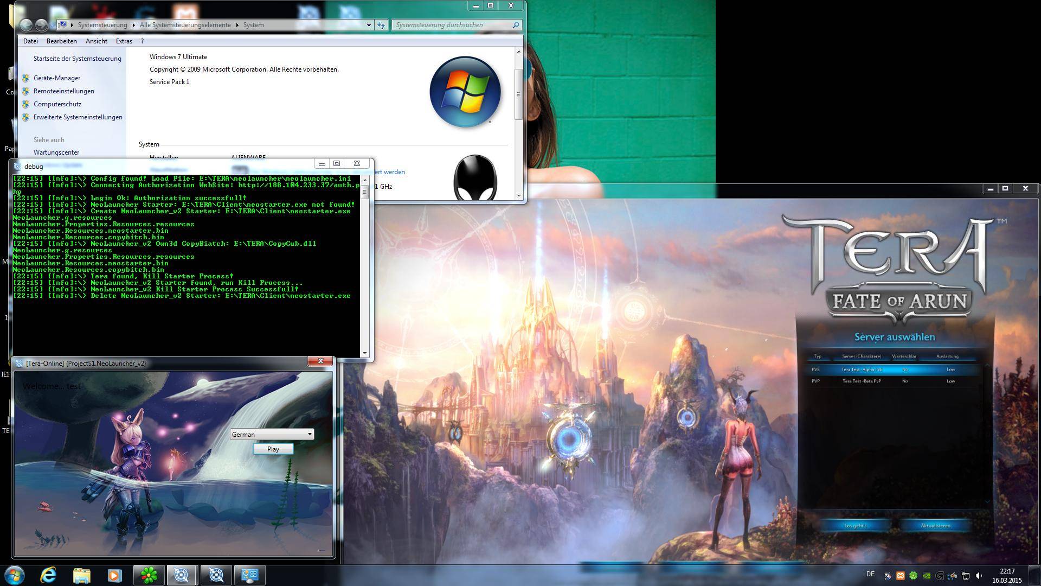
Task: Click the Play button in NeoLauncher
Action: click(273, 449)
